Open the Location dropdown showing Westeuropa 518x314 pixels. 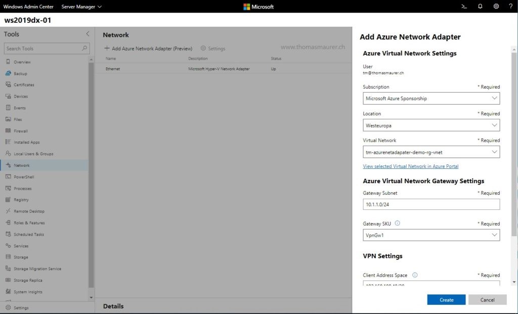(x=431, y=125)
